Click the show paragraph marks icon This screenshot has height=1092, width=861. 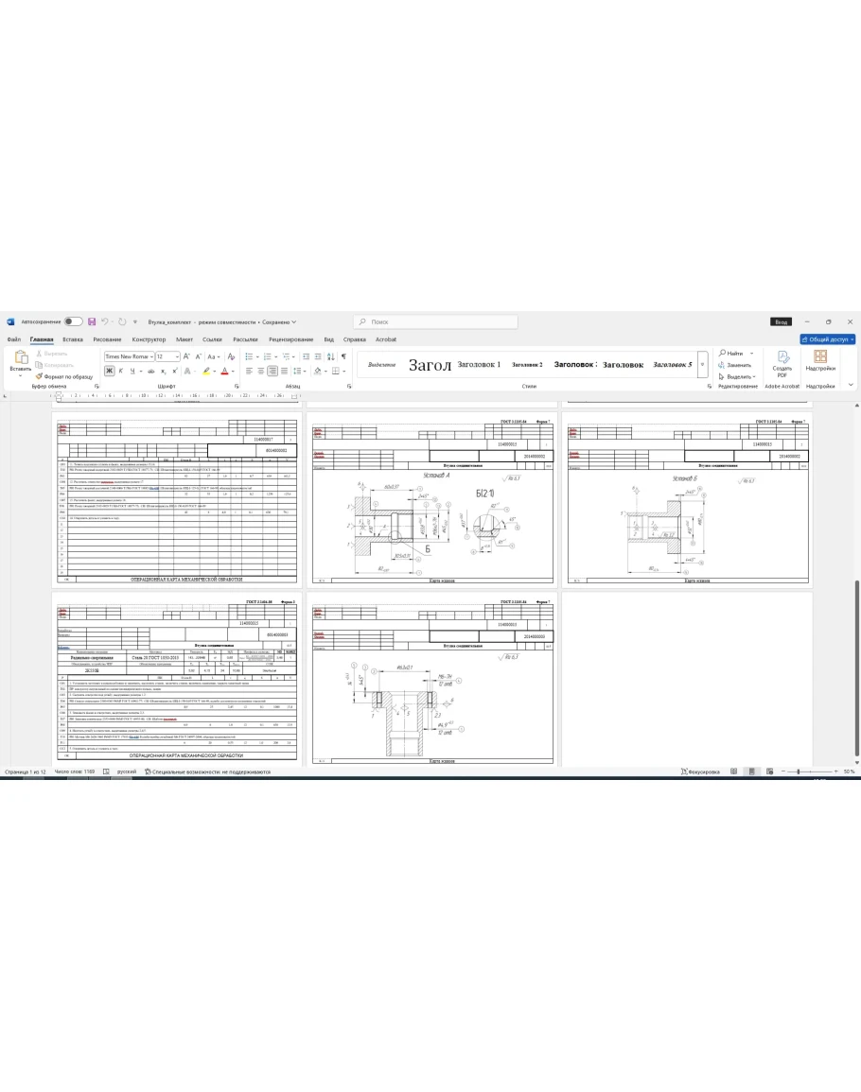(343, 356)
